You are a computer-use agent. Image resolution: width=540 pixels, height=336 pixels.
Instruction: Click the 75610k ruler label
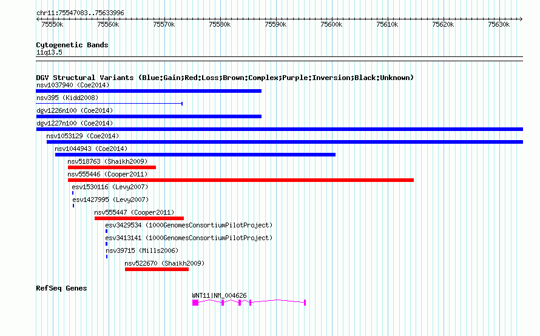(x=387, y=24)
